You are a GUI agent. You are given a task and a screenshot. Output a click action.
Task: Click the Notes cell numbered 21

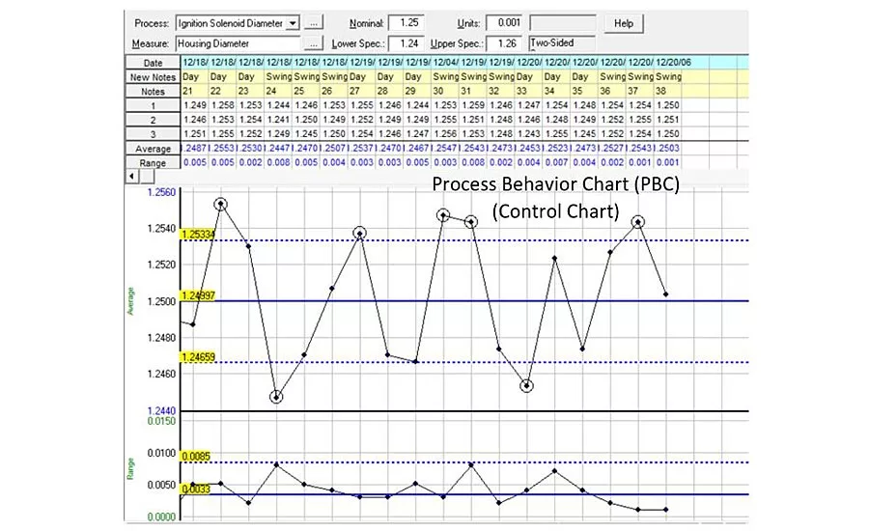pos(195,91)
